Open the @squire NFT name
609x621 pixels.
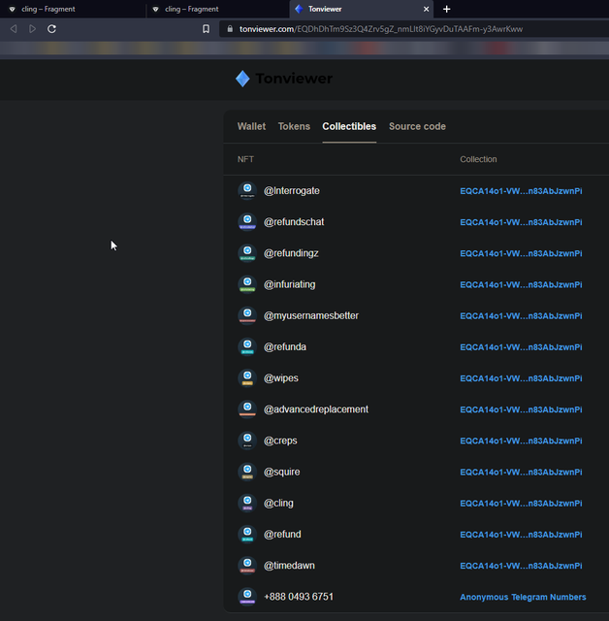tap(282, 472)
